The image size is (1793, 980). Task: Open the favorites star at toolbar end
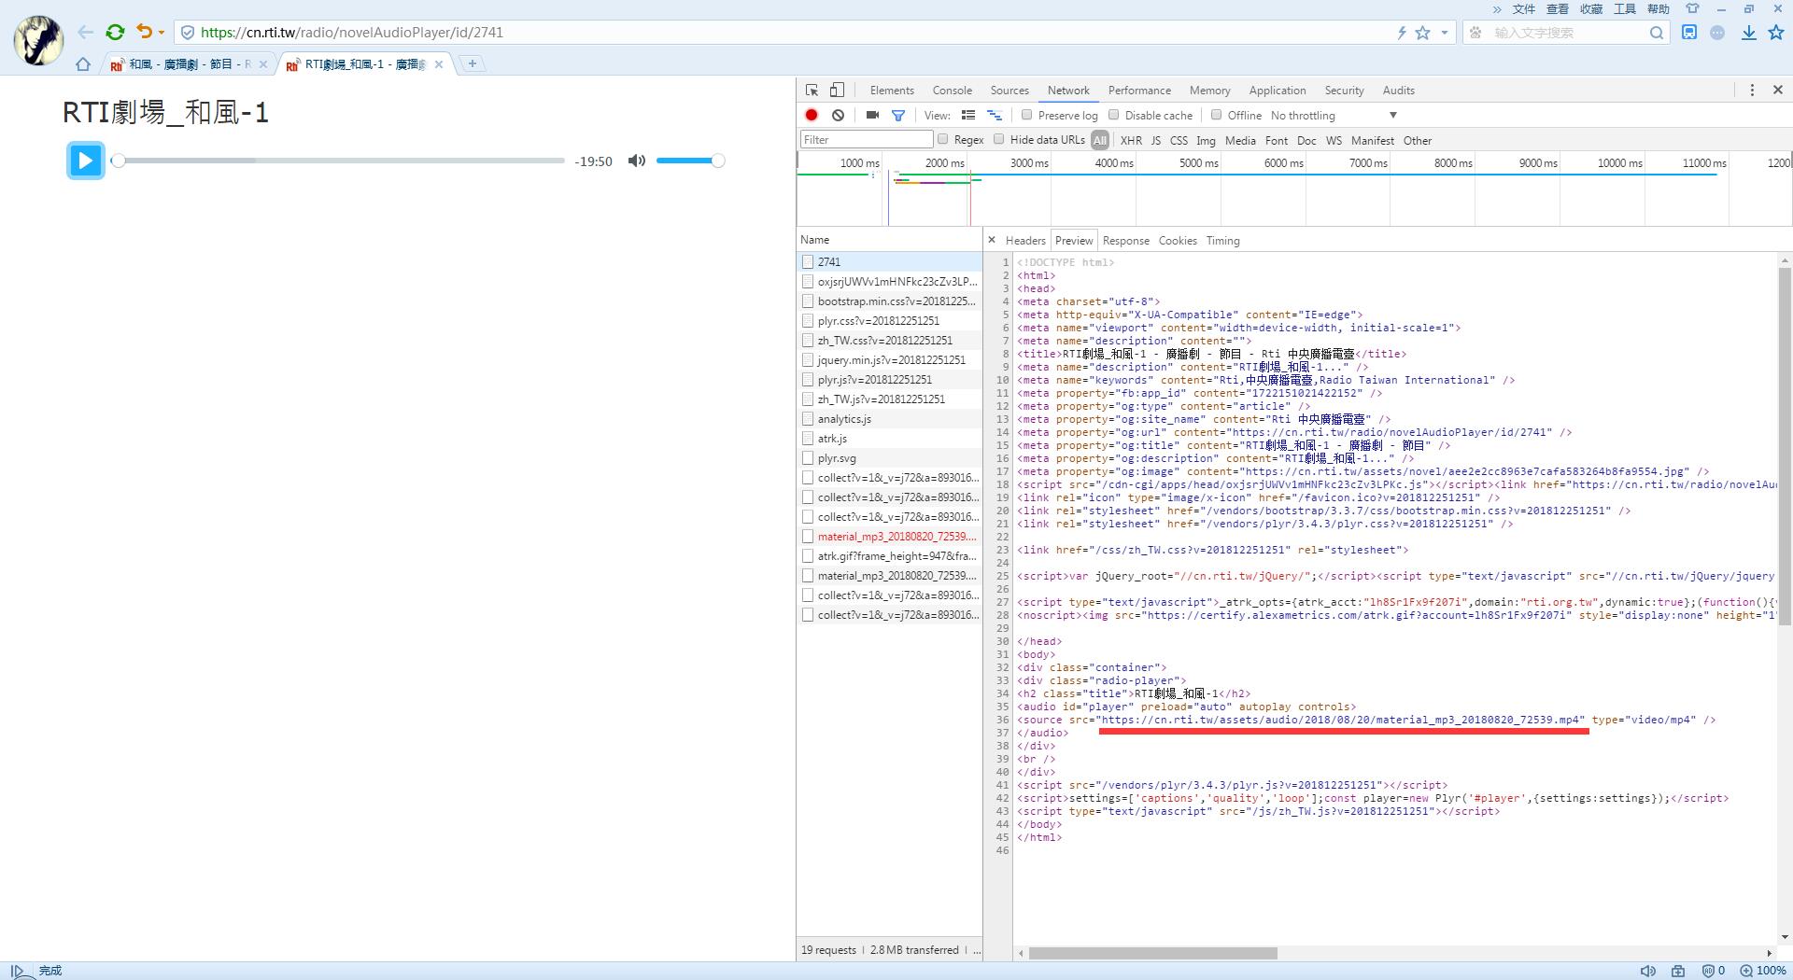(x=1775, y=33)
